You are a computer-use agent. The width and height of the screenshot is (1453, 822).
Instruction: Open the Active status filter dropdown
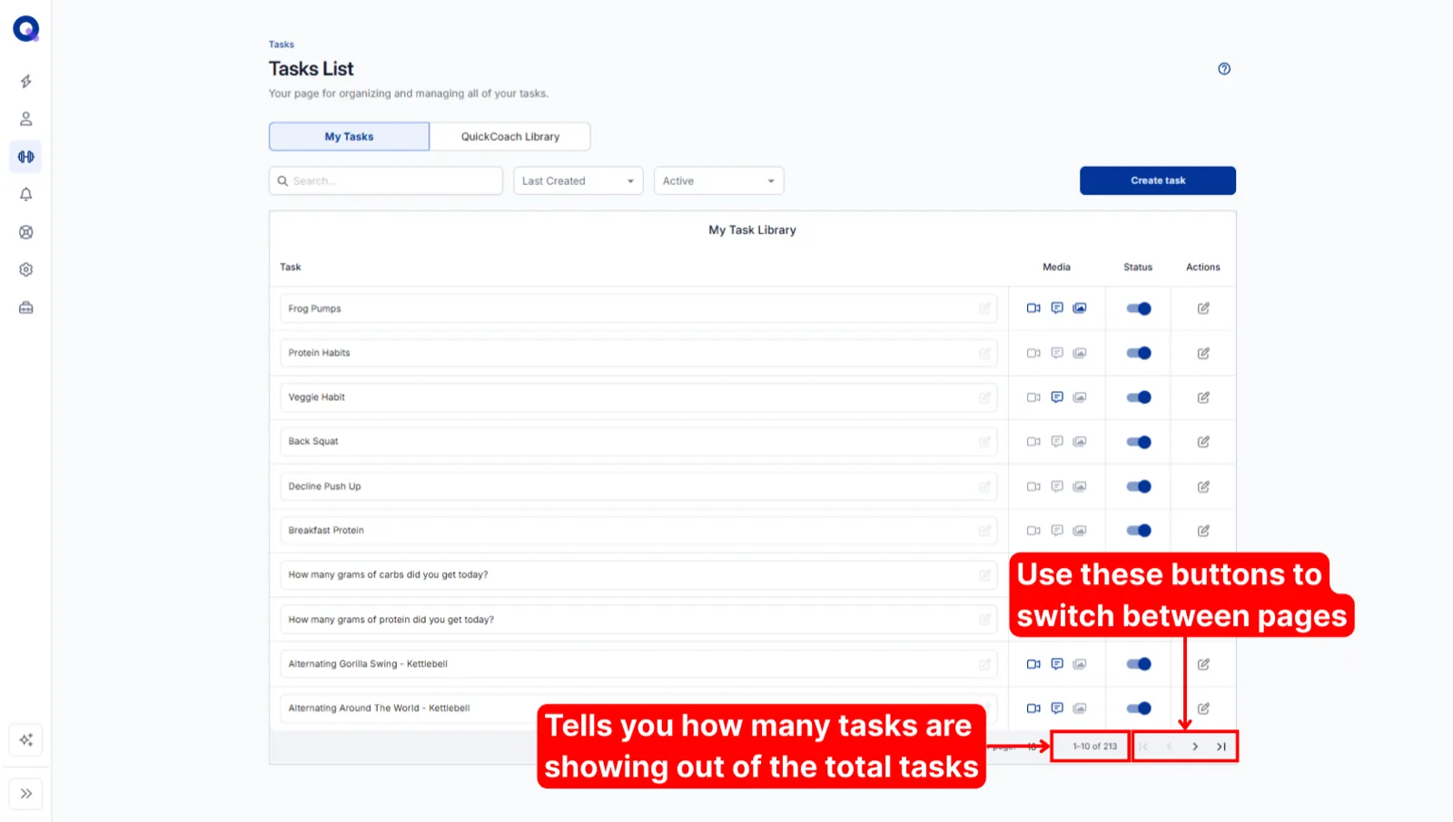(x=718, y=181)
